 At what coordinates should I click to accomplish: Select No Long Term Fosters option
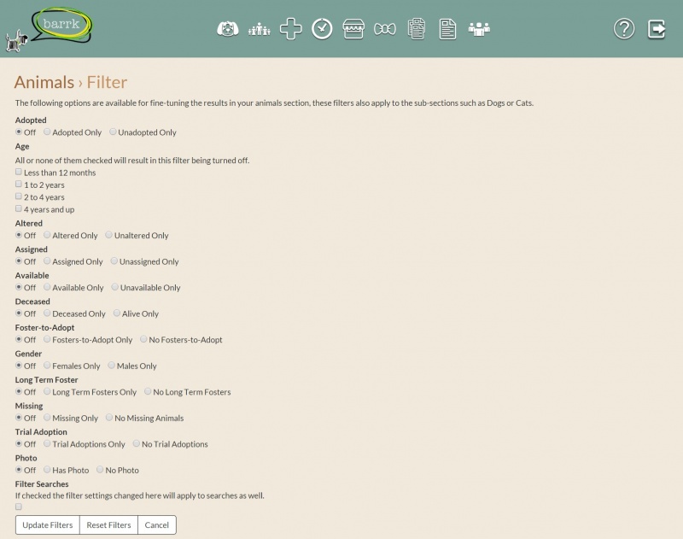point(148,391)
